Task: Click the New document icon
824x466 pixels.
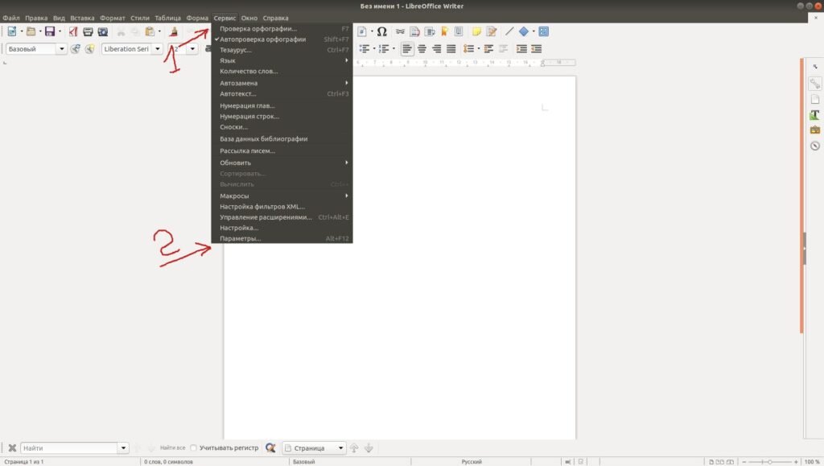Action: tap(11, 31)
